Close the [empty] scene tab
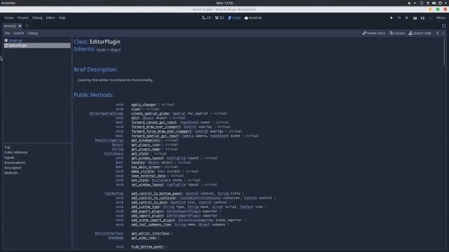 click(x=20, y=26)
